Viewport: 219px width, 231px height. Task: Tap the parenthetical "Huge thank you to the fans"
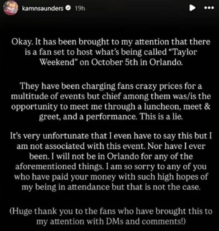coord(111,216)
